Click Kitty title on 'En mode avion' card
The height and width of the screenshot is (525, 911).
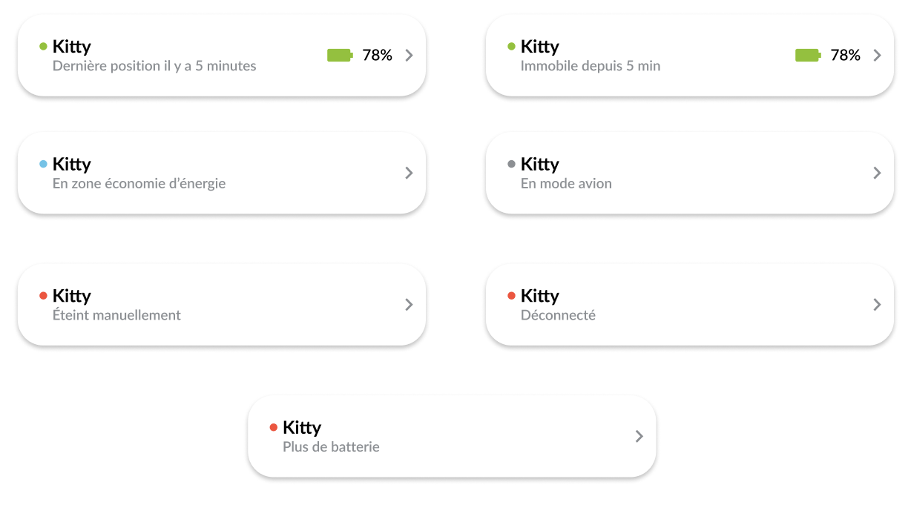540,164
